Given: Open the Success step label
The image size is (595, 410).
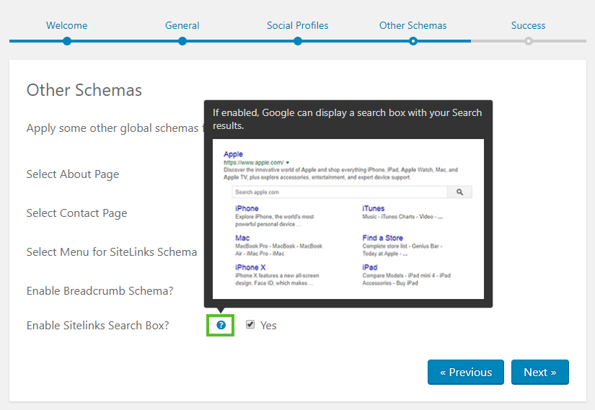Looking at the screenshot, I should pyautogui.click(x=528, y=25).
